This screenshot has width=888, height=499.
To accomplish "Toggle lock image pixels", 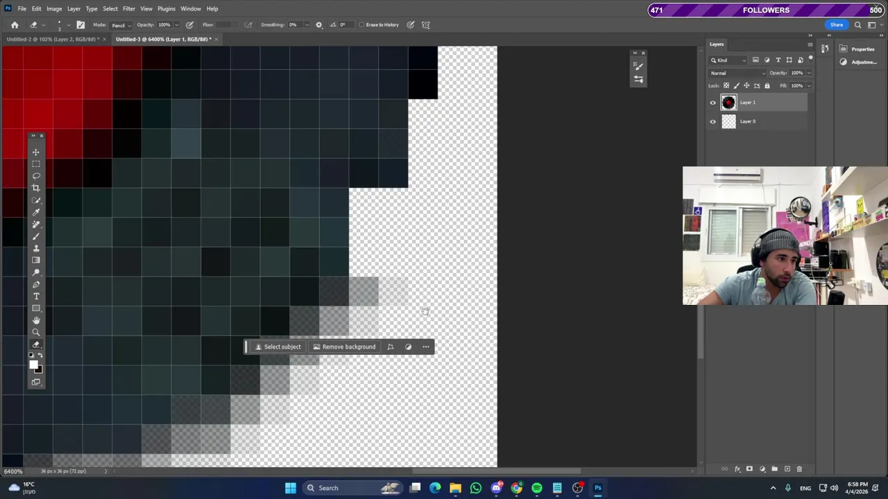I will pyautogui.click(x=737, y=85).
